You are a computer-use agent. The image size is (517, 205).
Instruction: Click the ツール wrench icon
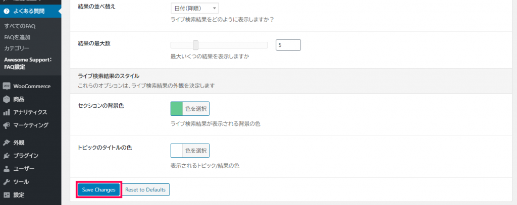[7, 182]
